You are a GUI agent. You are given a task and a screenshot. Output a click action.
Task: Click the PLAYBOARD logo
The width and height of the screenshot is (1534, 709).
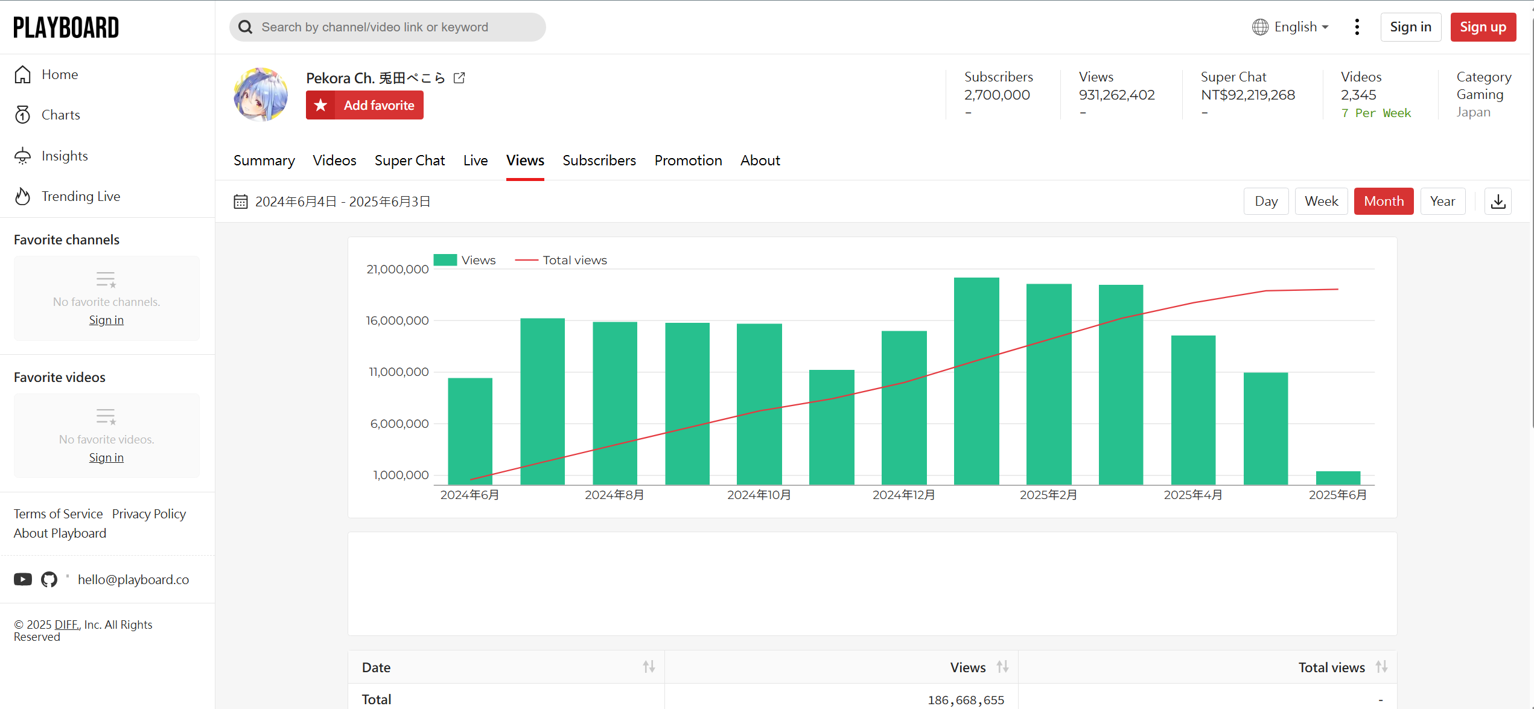(66, 27)
